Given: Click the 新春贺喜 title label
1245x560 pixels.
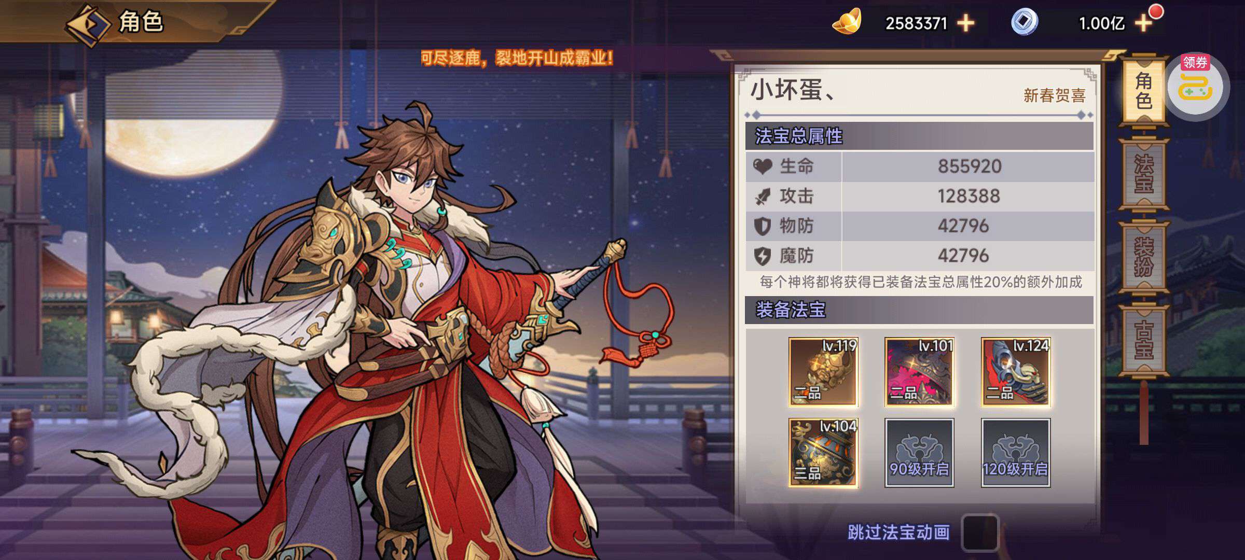Looking at the screenshot, I should (1054, 95).
